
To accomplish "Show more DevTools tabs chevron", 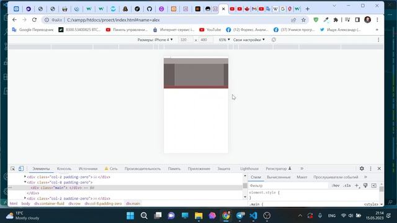I will 302,168.
